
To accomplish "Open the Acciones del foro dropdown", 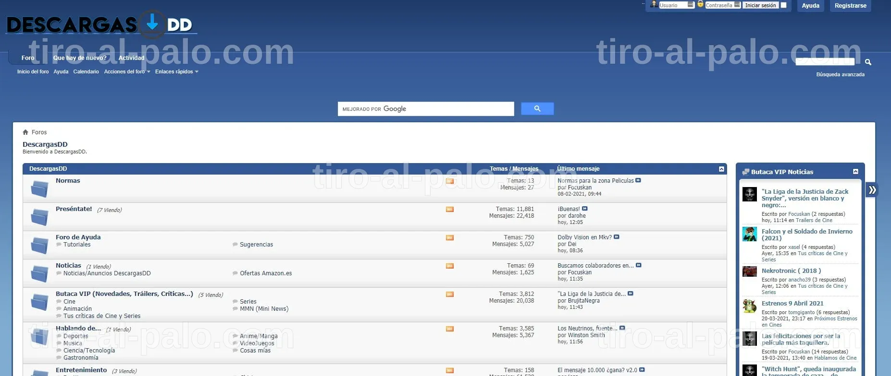I will 127,71.
